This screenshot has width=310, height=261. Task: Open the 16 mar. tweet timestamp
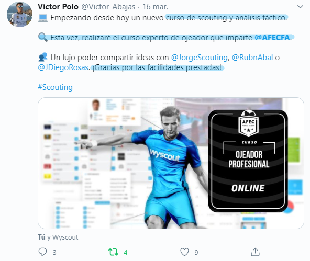[x=155, y=7]
